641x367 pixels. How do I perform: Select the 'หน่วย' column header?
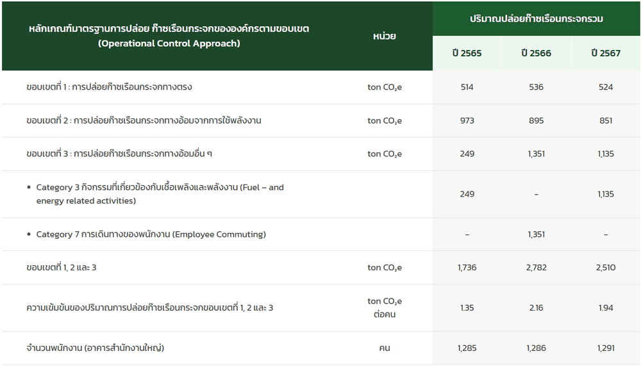pos(384,36)
